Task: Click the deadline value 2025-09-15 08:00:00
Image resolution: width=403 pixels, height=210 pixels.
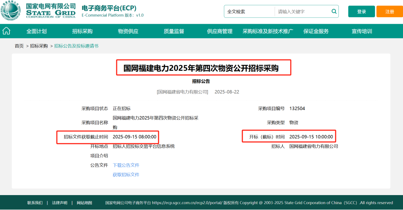Action: point(134,137)
